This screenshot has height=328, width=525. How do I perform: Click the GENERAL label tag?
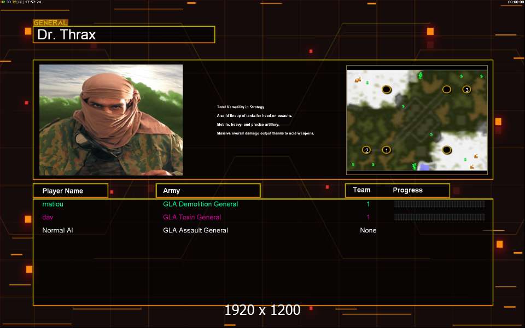coord(50,23)
